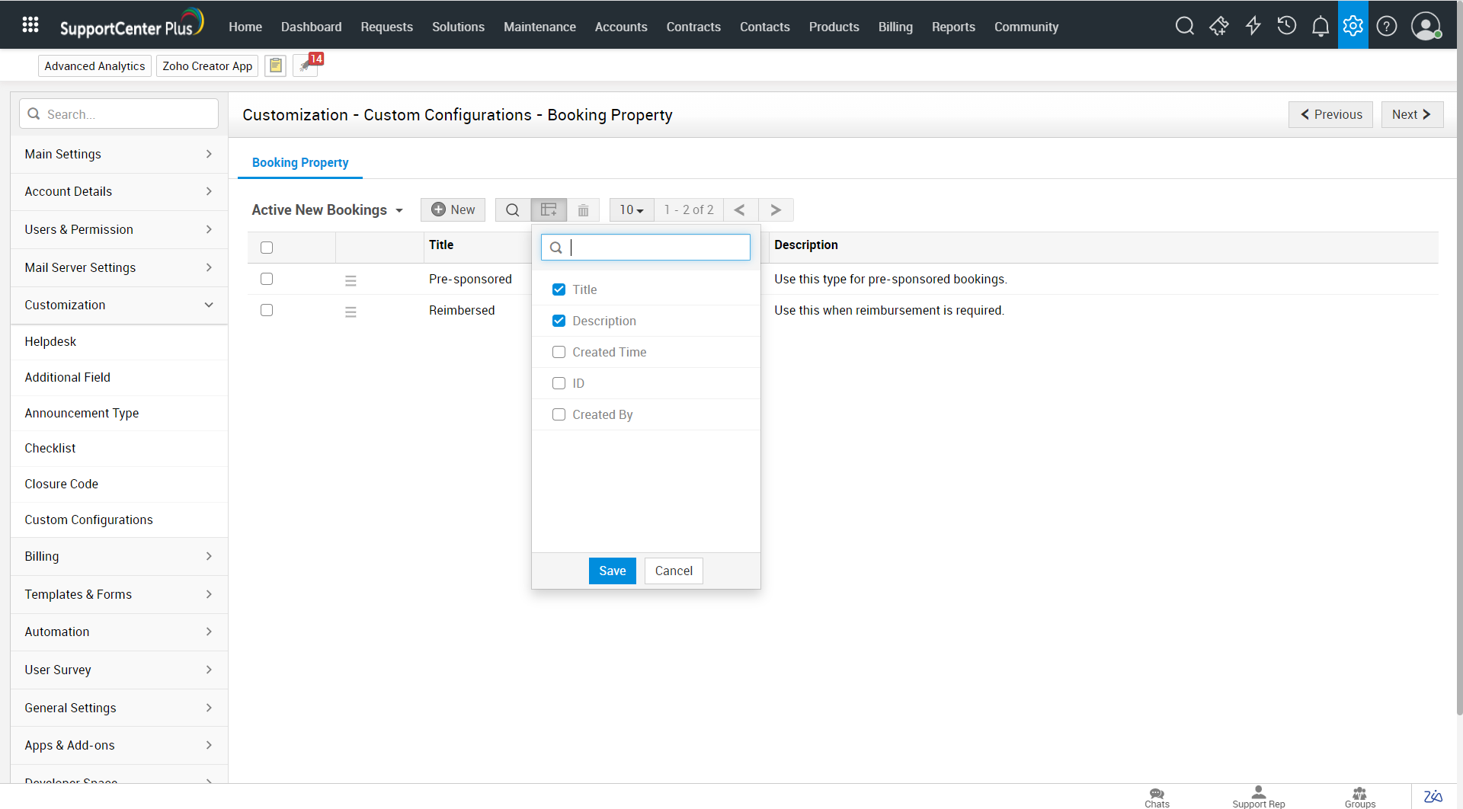This screenshot has width=1463, height=809.
Task: Open the rows per page dropdown
Action: click(x=631, y=210)
